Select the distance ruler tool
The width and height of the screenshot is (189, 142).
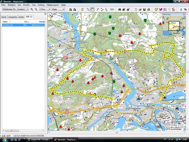[112, 9]
